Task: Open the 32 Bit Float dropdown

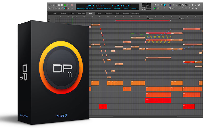Action: (146, 8)
